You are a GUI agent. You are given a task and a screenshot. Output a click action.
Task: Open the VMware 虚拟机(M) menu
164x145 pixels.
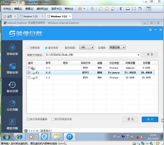[42, 9]
